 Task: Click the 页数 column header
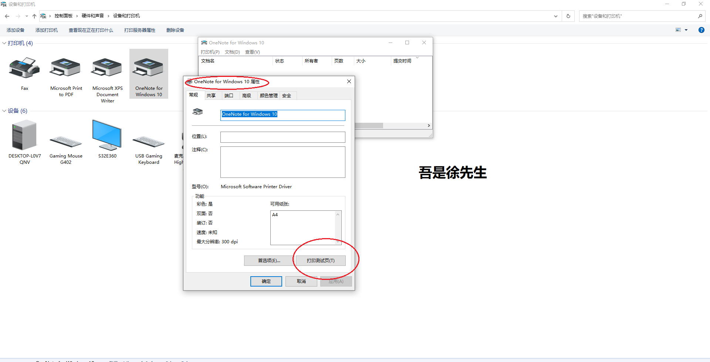(x=343, y=61)
